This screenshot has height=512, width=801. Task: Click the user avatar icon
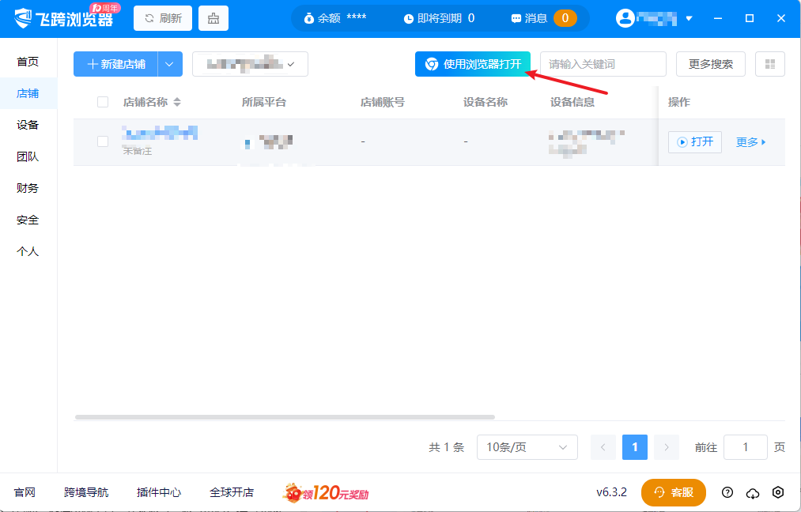pyautogui.click(x=625, y=18)
